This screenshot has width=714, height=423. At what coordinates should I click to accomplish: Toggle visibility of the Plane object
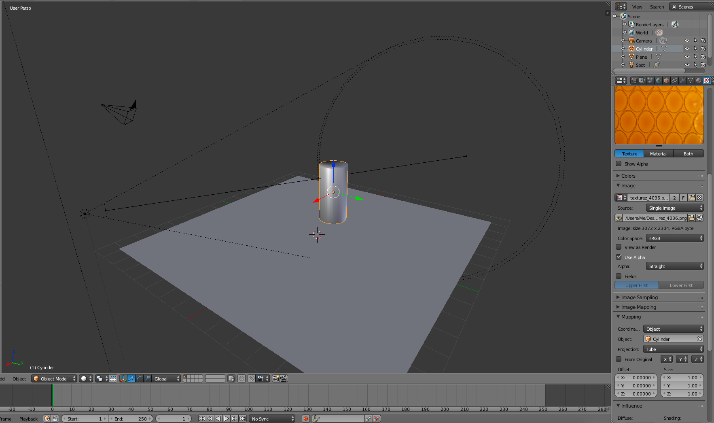pos(687,57)
